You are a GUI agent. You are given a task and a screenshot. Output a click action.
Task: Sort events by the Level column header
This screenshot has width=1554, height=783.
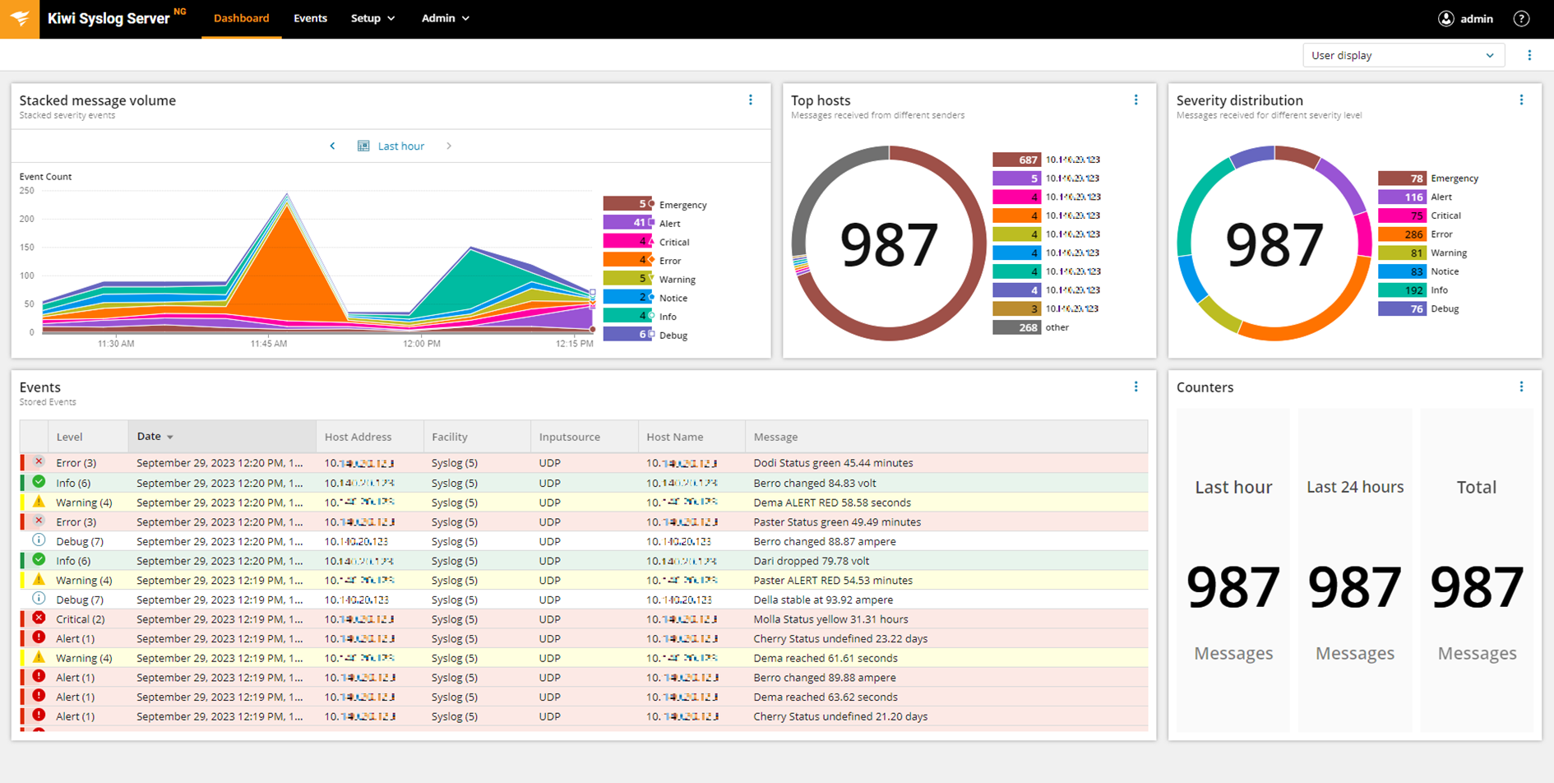[x=88, y=437]
